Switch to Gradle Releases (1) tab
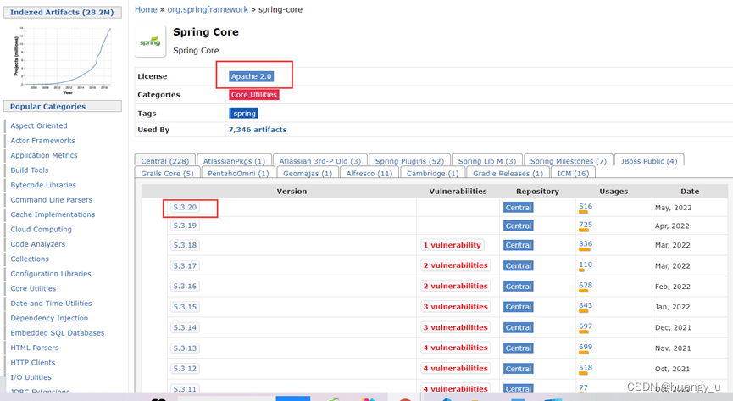 (508, 173)
